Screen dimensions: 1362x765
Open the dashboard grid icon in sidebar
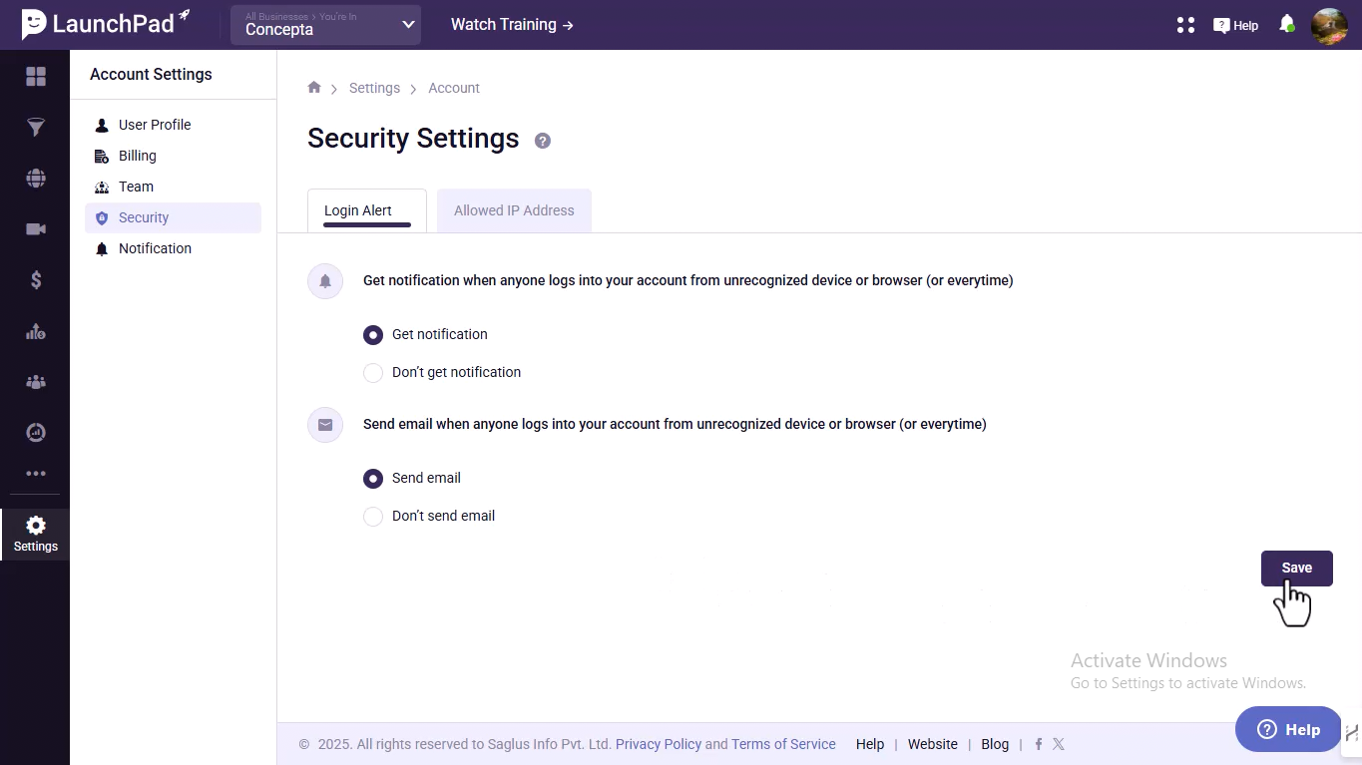[36, 77]
